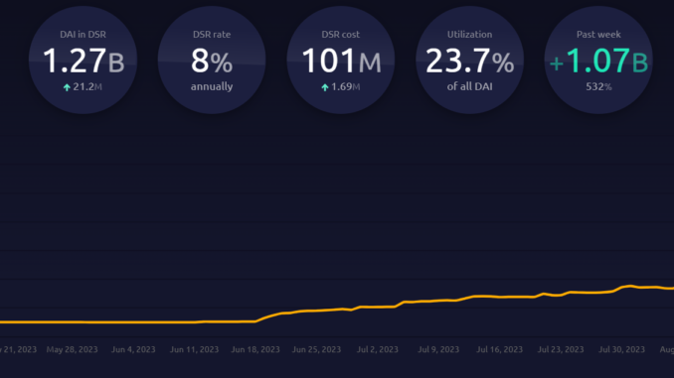This screenshot has width=674, height=378.
Task: Click the Jul 30, 2023 axis label
Action: pyautogui.click(x=621, y=349)
